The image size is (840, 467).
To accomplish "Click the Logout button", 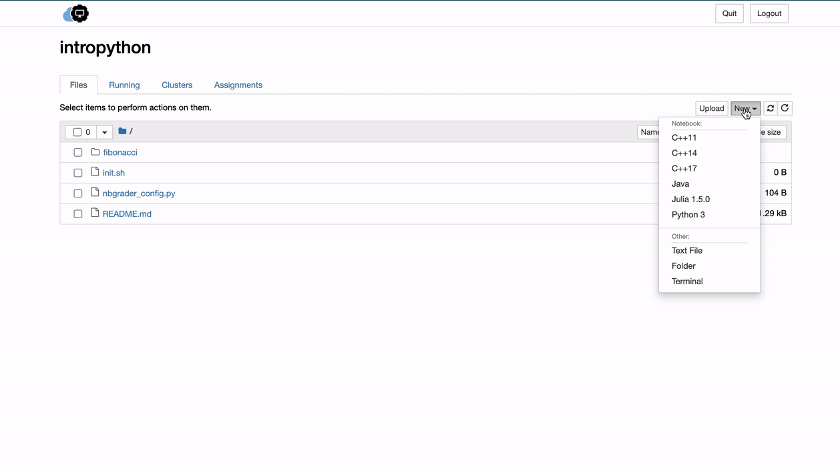I will [769, 13].
